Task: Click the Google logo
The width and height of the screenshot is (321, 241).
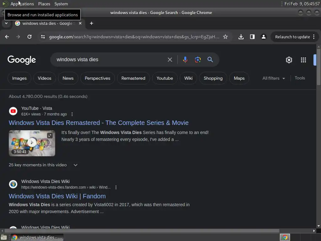Action: pos(22,60)
